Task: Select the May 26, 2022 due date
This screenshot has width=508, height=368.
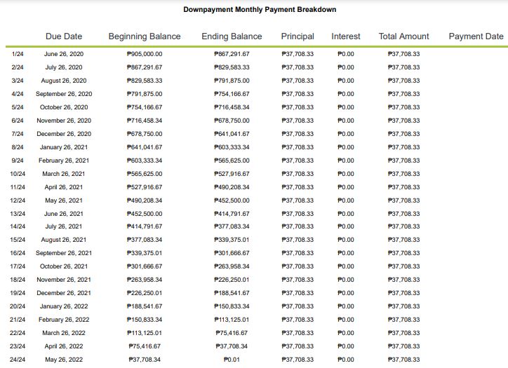Action: pyautogui.click(x=64, y=360)
